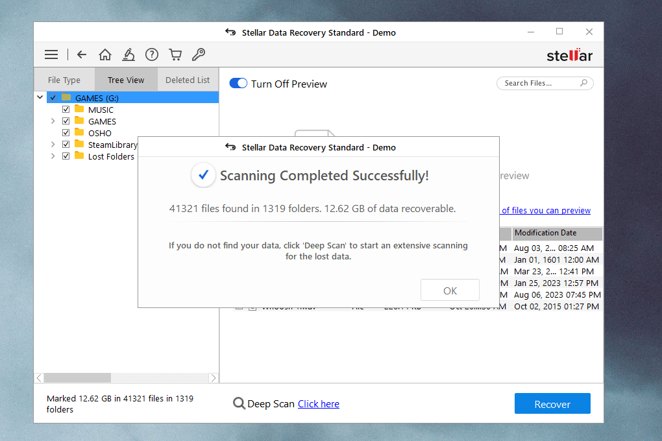Viewport: 662px width, 441px height.
Task: Minimize the Stellar Data Recovery window
Action: pyautogui.click(x=531, y=32)
